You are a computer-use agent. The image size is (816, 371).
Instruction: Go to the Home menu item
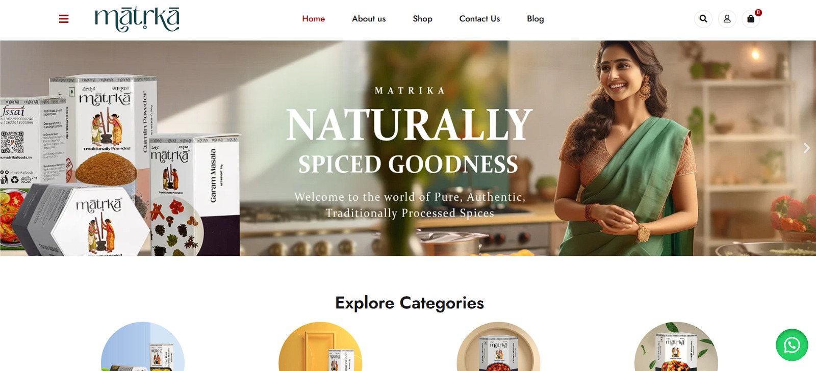[314, 19]
